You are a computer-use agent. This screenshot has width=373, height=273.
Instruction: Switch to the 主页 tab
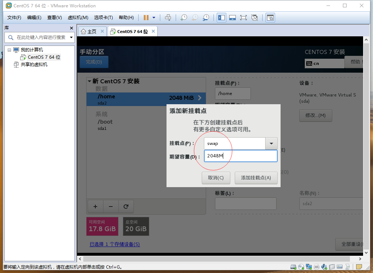[92, 32]
